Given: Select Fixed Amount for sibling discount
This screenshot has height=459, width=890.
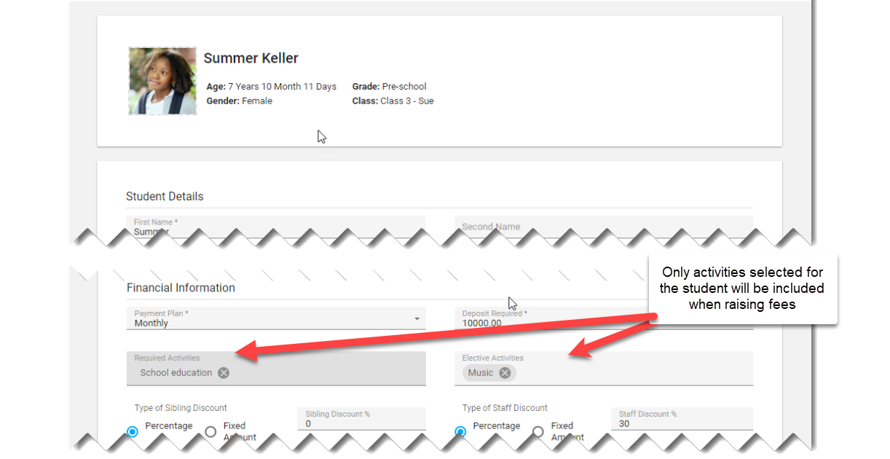Looking at the screenshot, I should [210, 431].
